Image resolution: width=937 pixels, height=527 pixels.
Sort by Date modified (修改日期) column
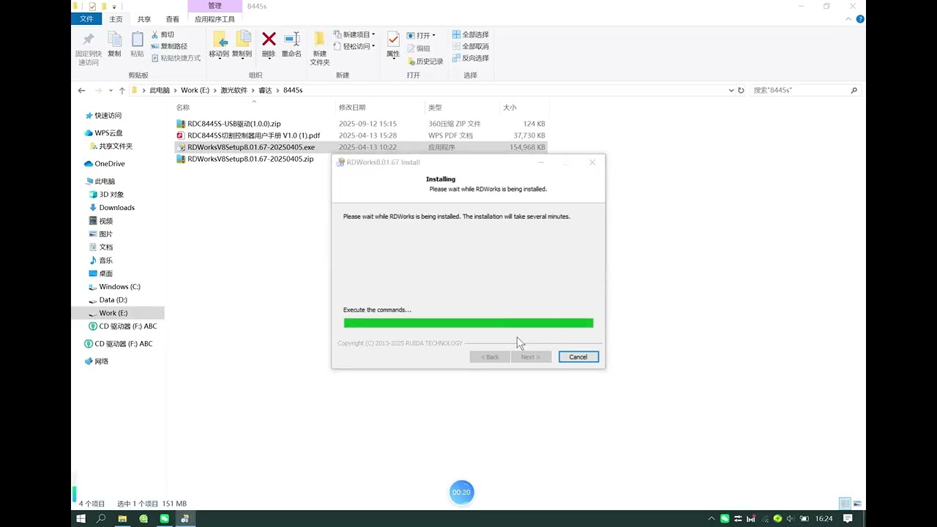[352, 108]
